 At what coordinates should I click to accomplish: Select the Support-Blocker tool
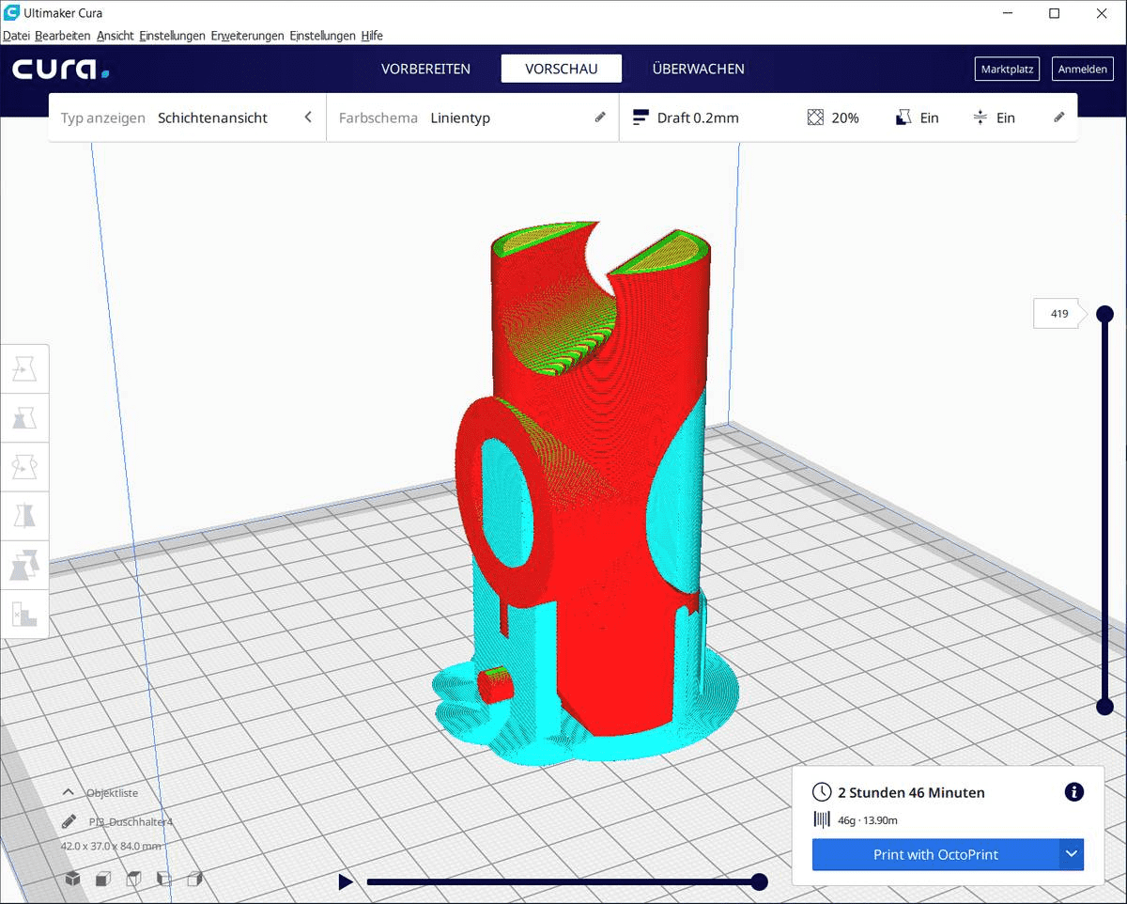(x=24, y=614)
